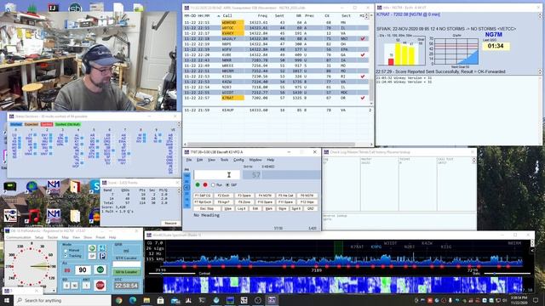This screenshot has height=306, width=545.
Task: Click the Log It button
Action: point(242,208)
